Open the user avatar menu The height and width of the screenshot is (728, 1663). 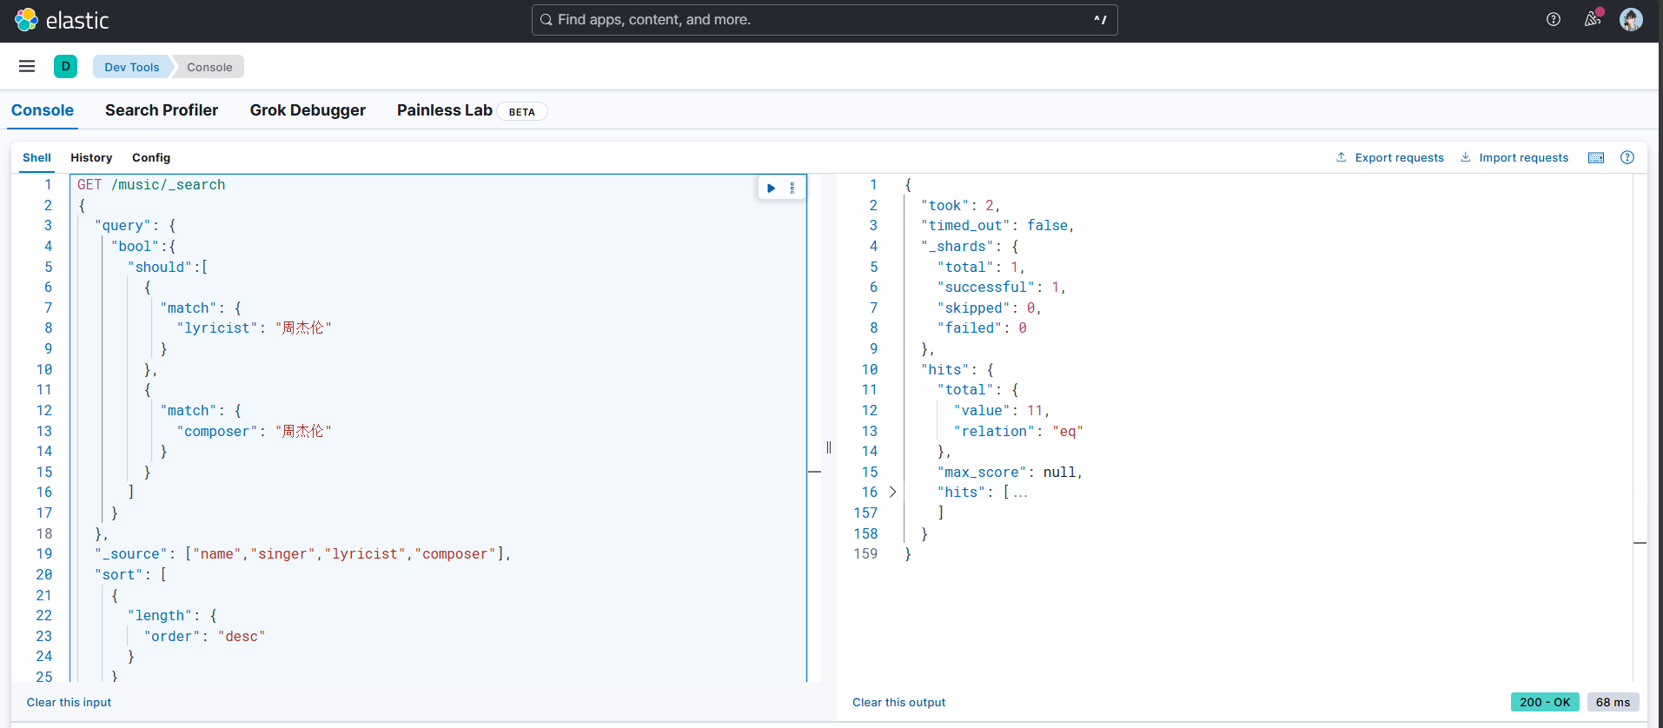click(x=1631, y=19)
